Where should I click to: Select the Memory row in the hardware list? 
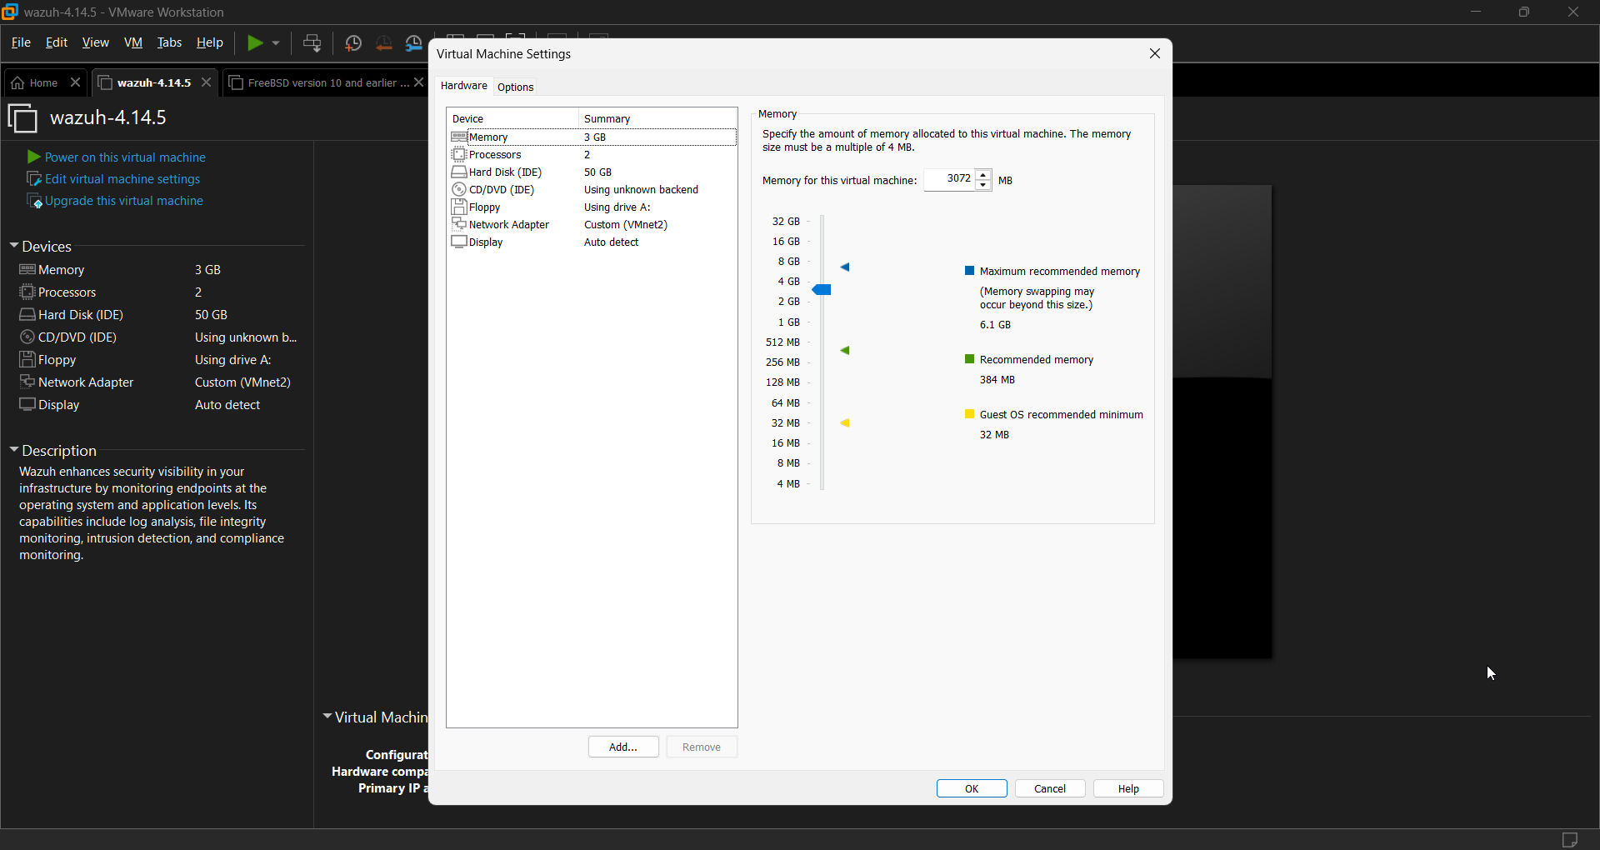(592, 137)
